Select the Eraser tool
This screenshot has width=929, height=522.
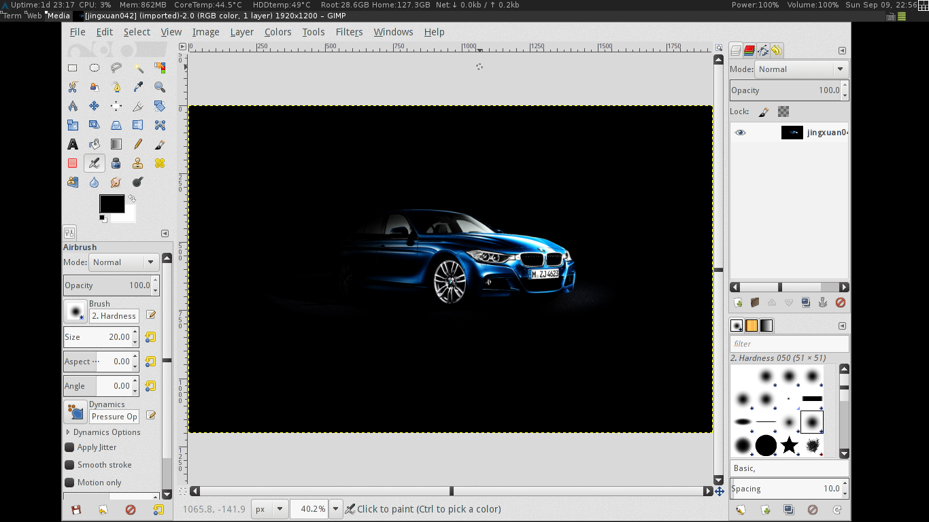(73, 163)
